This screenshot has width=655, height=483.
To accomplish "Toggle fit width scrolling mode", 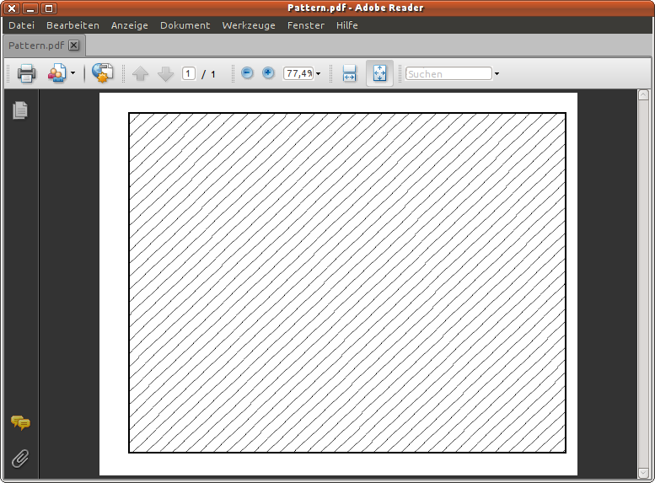I will pyautogui.click(x=349, y=74).
